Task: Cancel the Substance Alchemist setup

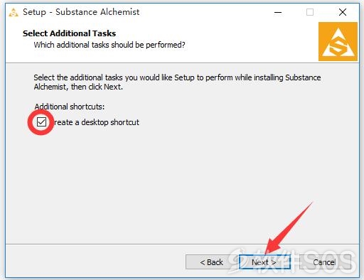Action: (325, 262)
